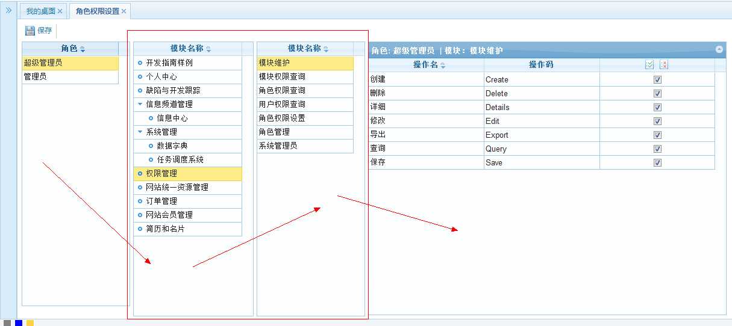
Task: Click the 修改 operation name cell
Action: coord(426,121)
